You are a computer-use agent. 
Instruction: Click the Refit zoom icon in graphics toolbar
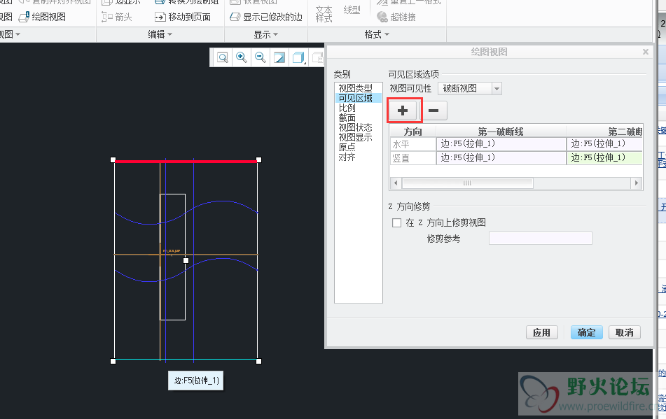(223, 57)
